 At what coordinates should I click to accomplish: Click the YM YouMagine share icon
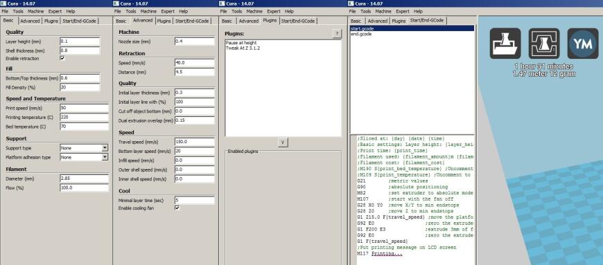point(583,43)
